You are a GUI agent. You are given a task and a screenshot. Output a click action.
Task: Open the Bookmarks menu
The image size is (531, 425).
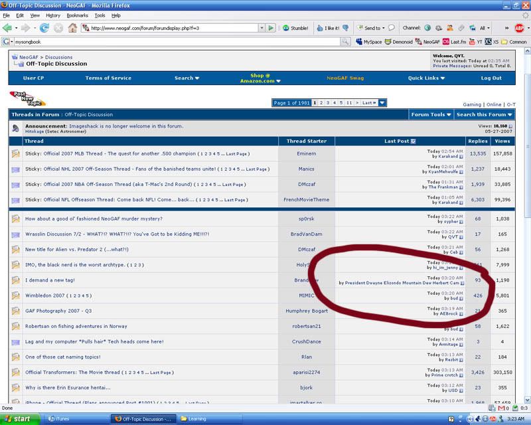point(77,15)
